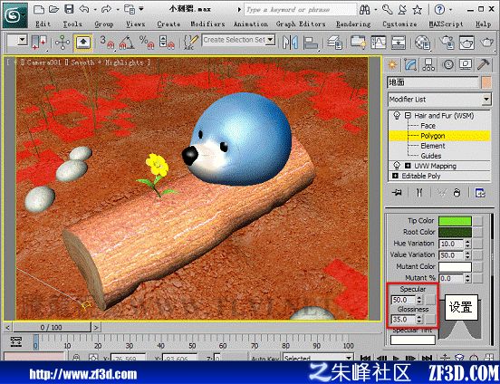Click the Save File icon
Screen dimensions: 500x384
69,10
